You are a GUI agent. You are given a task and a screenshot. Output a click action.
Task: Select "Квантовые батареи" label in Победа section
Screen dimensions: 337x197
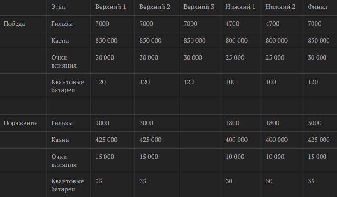tap(68, 86)
